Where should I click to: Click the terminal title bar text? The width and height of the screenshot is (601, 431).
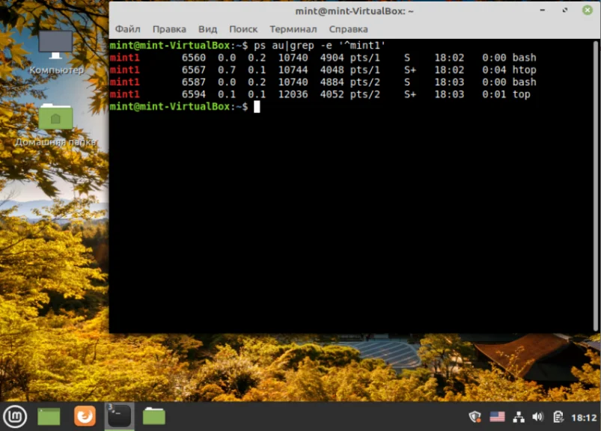[x=354, y=11]
